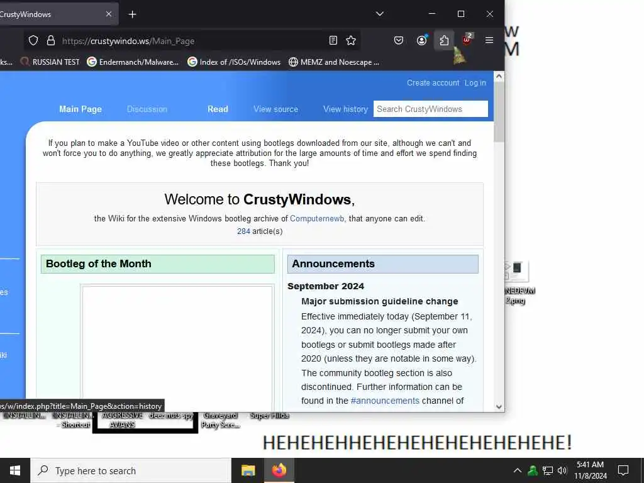Click page scrollbar down arrow
This screenshot has width=644, height=483.
point(499,407)
